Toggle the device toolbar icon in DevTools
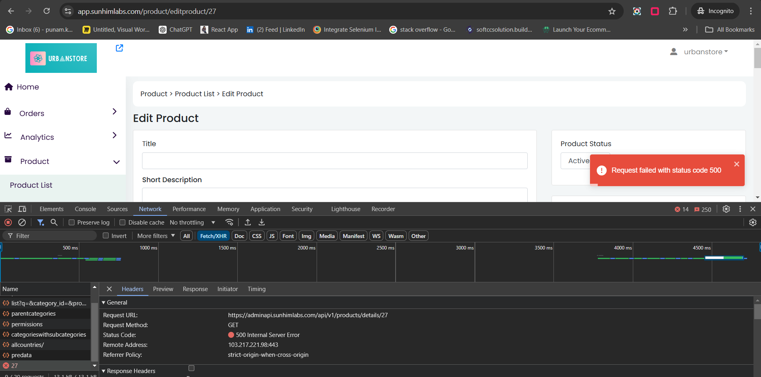The height and width of the screenshot is (377, 761). tap(22, 209)
